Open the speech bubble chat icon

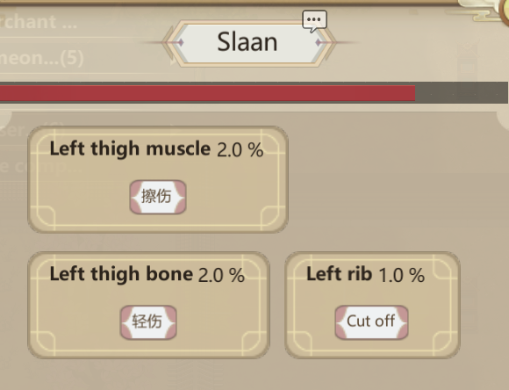pos(314,21)
